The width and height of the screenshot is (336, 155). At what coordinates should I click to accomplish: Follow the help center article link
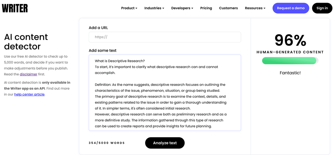click(x=29, y=94)
